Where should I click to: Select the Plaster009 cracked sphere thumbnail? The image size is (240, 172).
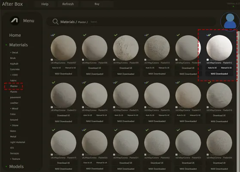coord(126,48)
